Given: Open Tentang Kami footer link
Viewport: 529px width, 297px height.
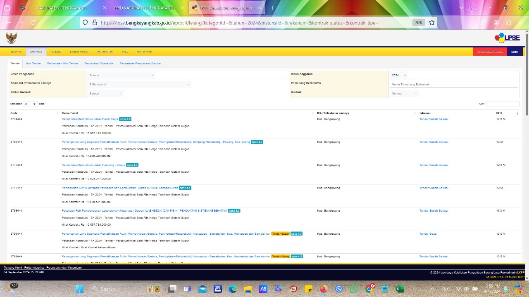Looking at the screenshot, I should coord(13,267).
